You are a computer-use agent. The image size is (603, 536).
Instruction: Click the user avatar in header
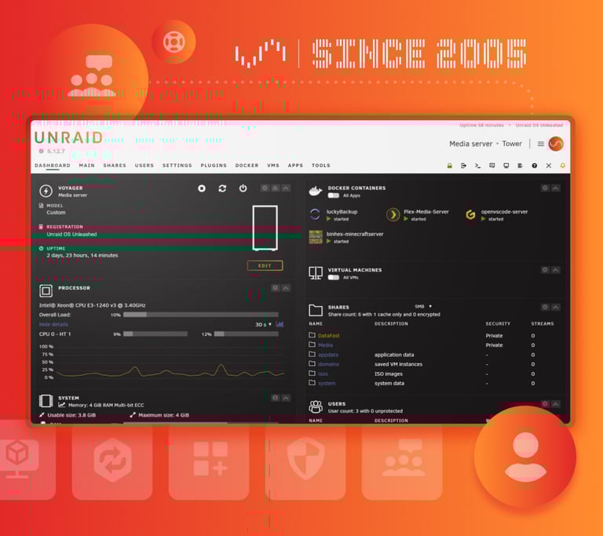point(556,144)
